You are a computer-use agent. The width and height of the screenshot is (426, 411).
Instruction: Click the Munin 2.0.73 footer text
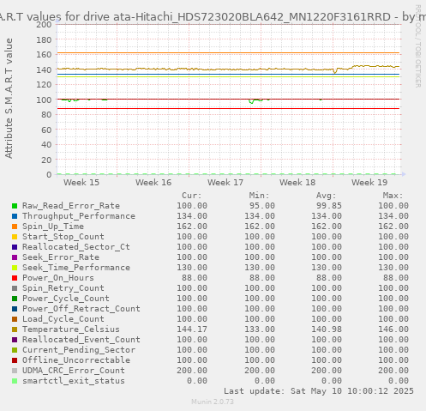(x=213, y=402)
